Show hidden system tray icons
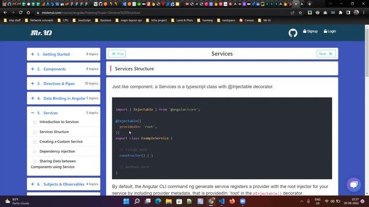 pyautogui.click(x=302, y=201)
